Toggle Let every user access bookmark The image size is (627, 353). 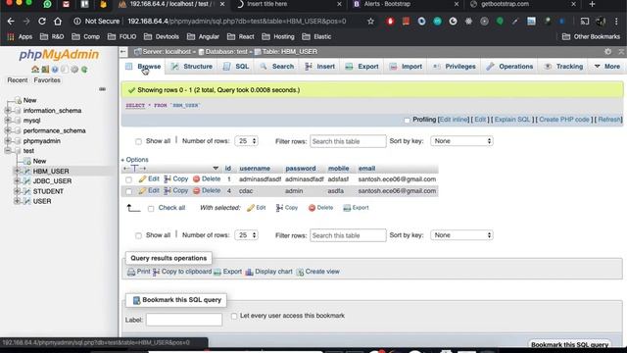(x=234, y=316)
